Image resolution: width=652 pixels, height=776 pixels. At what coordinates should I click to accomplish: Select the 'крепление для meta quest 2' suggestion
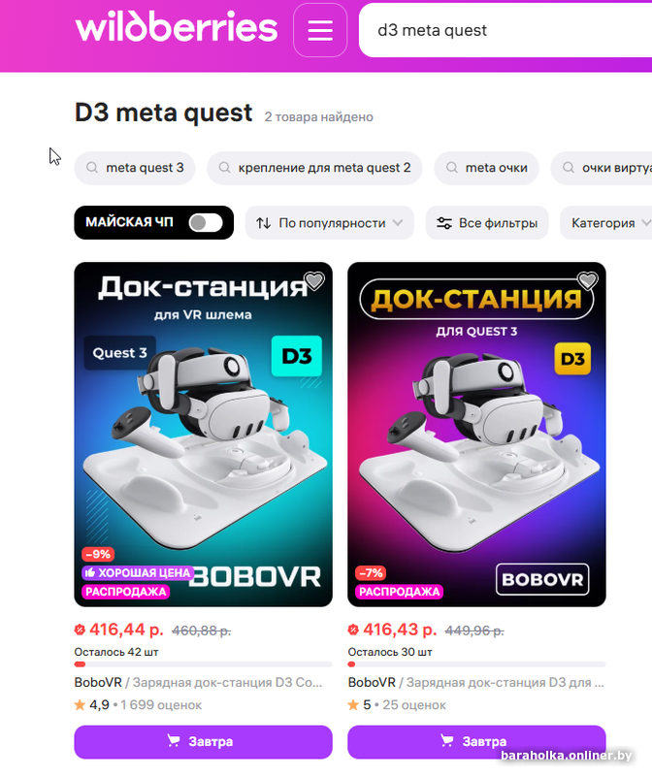(x=315, y=168)
